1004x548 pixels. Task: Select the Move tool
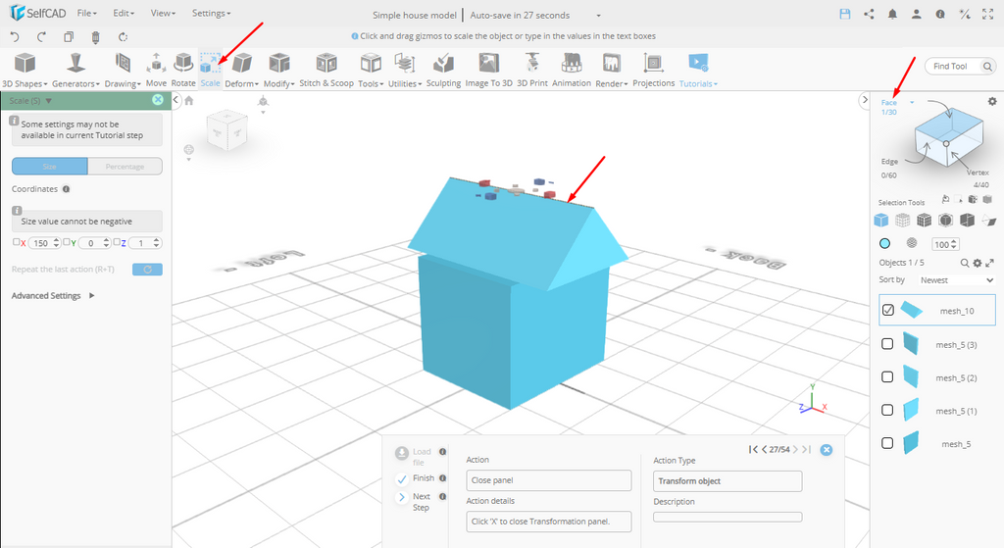click(x=156, y=69)
